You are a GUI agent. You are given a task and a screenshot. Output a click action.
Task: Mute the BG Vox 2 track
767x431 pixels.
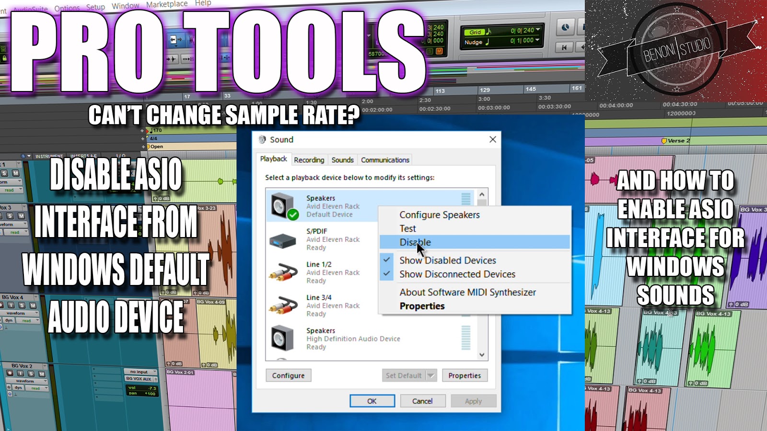[x=41, y=374]
